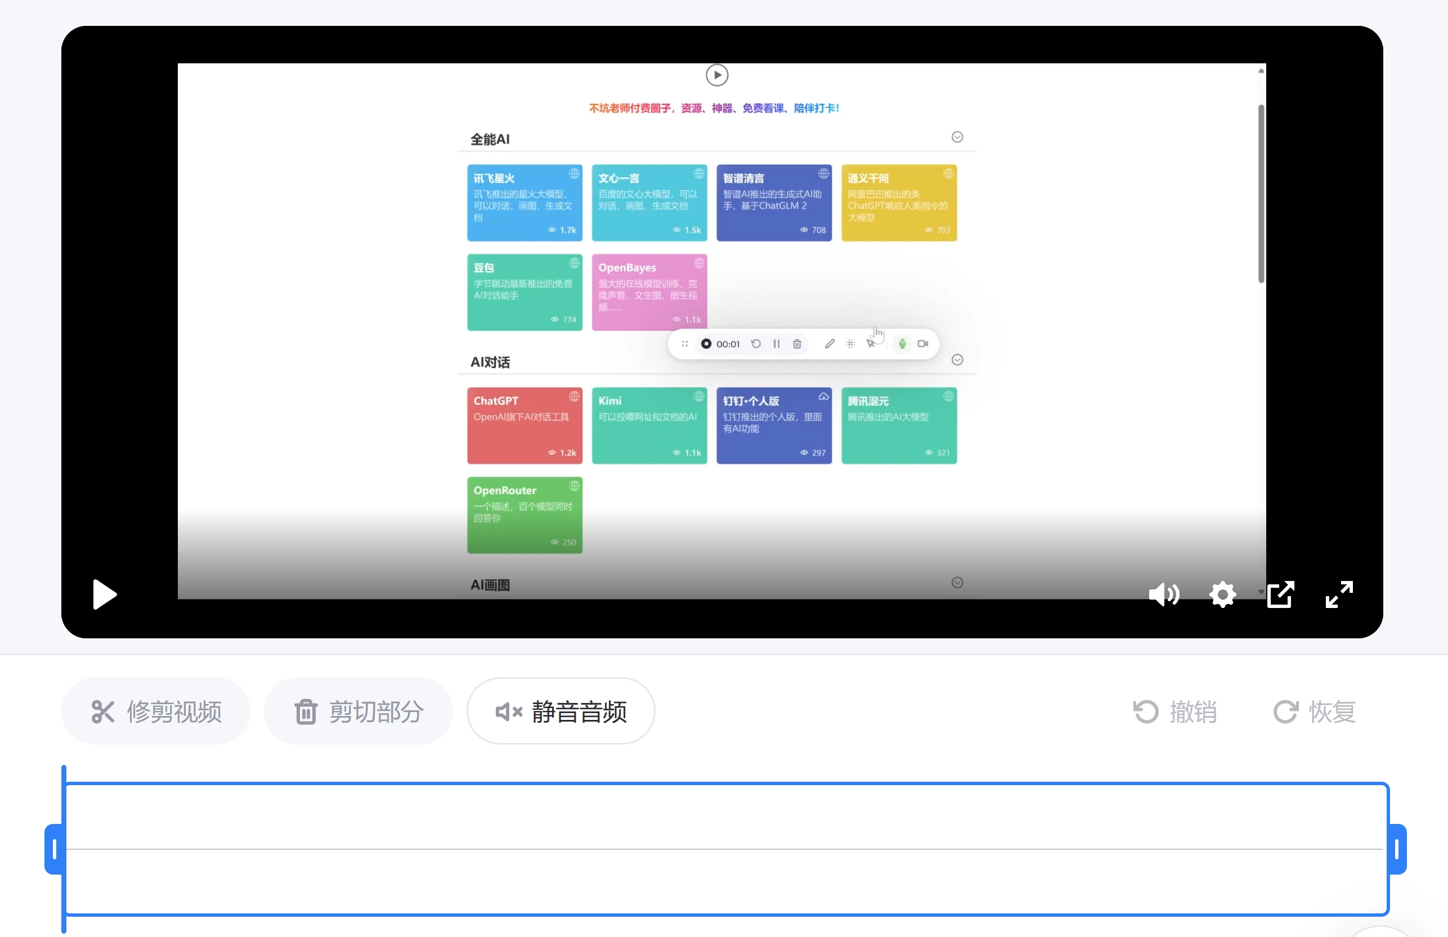Click the cursor effects arrow icon
The width and height of the screenshot is (1448, 937).
871,344
